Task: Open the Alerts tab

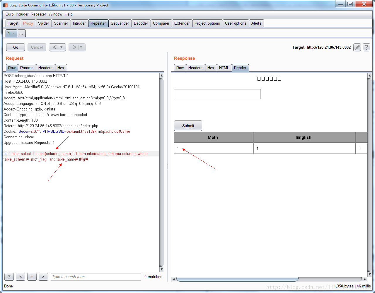Action: coord(256,23)
